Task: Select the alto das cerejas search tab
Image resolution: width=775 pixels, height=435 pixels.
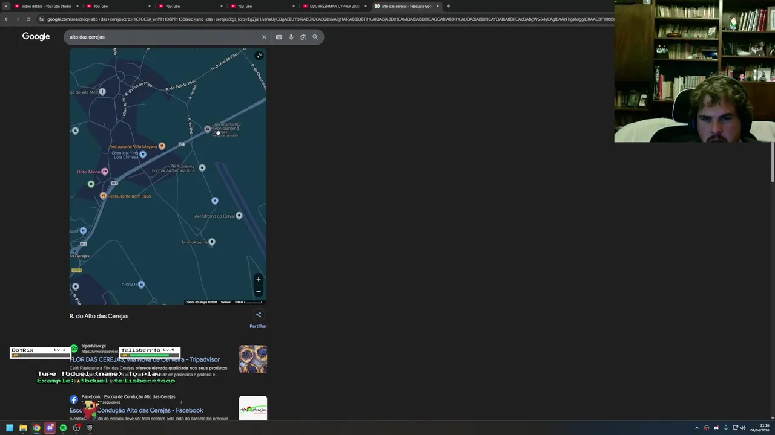Action: pos(406,6)
